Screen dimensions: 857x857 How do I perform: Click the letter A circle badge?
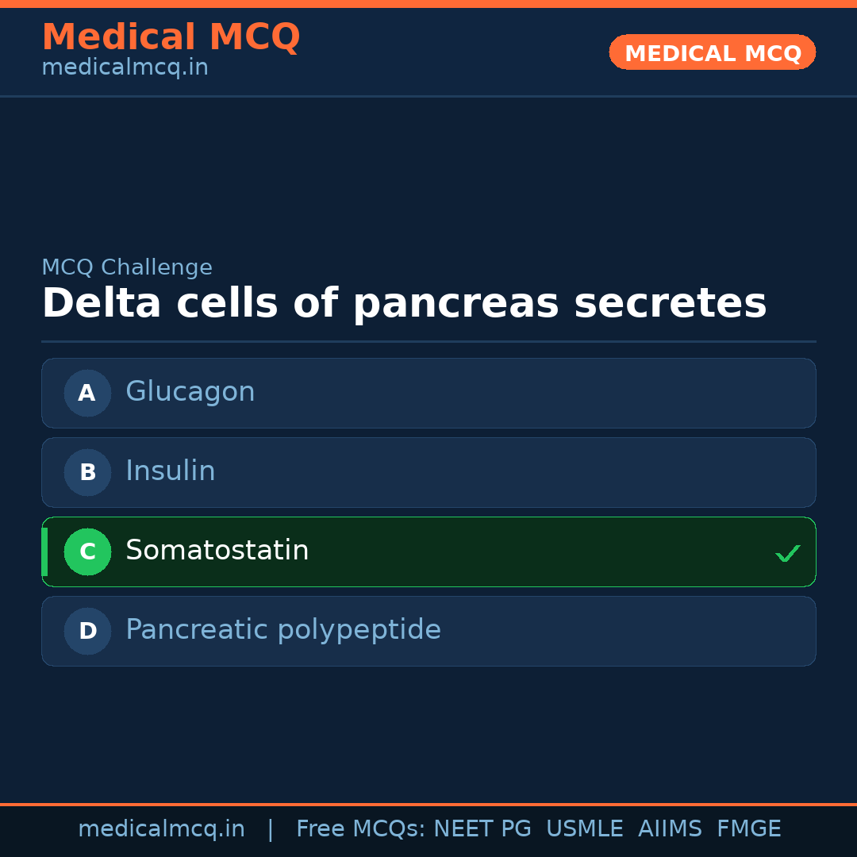[x=87, y=393]
